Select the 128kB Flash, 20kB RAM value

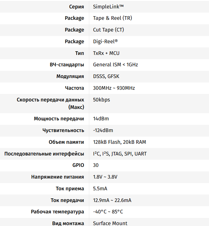tap(119, 142)
